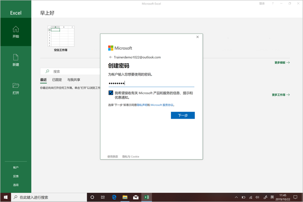This screenshot has width=303, height=202.
Task: Select New (新建) in Excel sidebar
Action: point(15,60)
